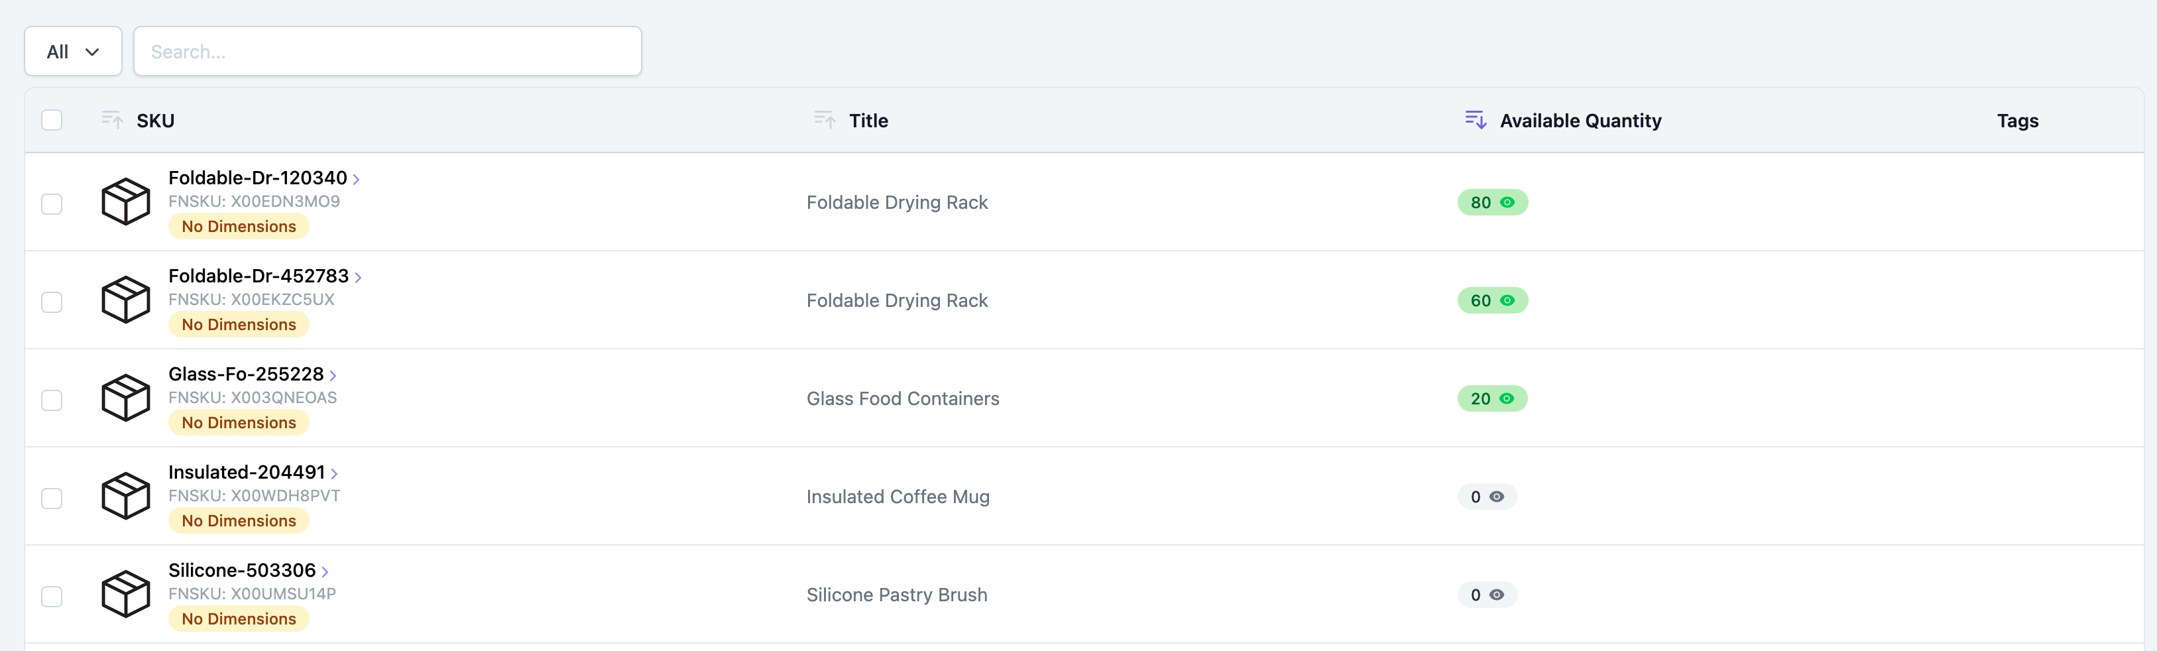This screenshot has width=2157, height=651.
Task: Click inside the Search input field
Action: [x=387, y=51]
